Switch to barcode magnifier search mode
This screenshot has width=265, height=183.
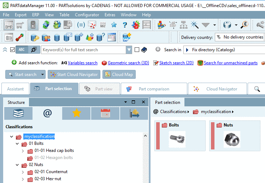[34, 50]
